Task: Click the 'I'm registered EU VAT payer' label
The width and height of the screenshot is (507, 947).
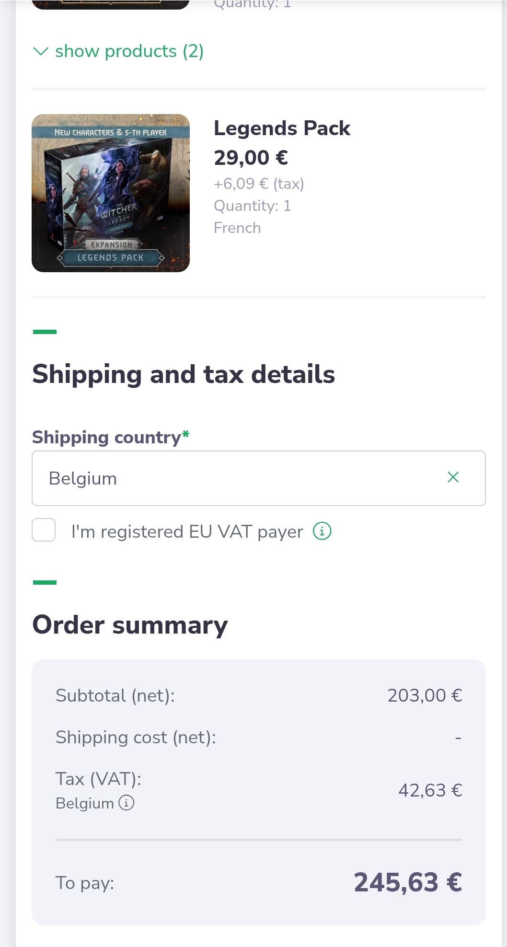Action: point(187,531)
